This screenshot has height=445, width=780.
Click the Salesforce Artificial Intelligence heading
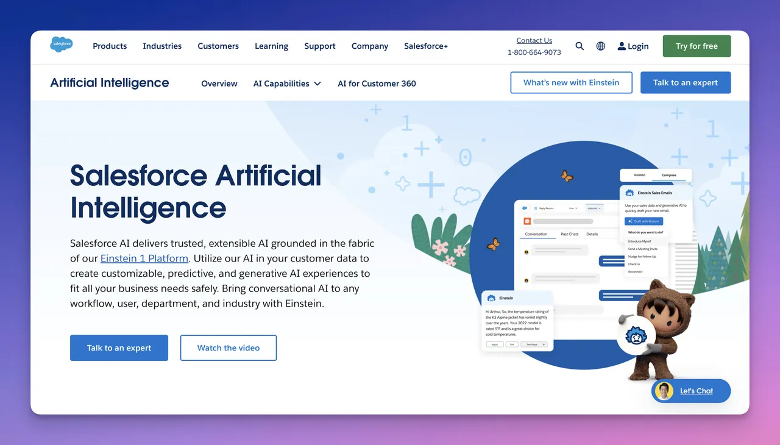point(196,191)
